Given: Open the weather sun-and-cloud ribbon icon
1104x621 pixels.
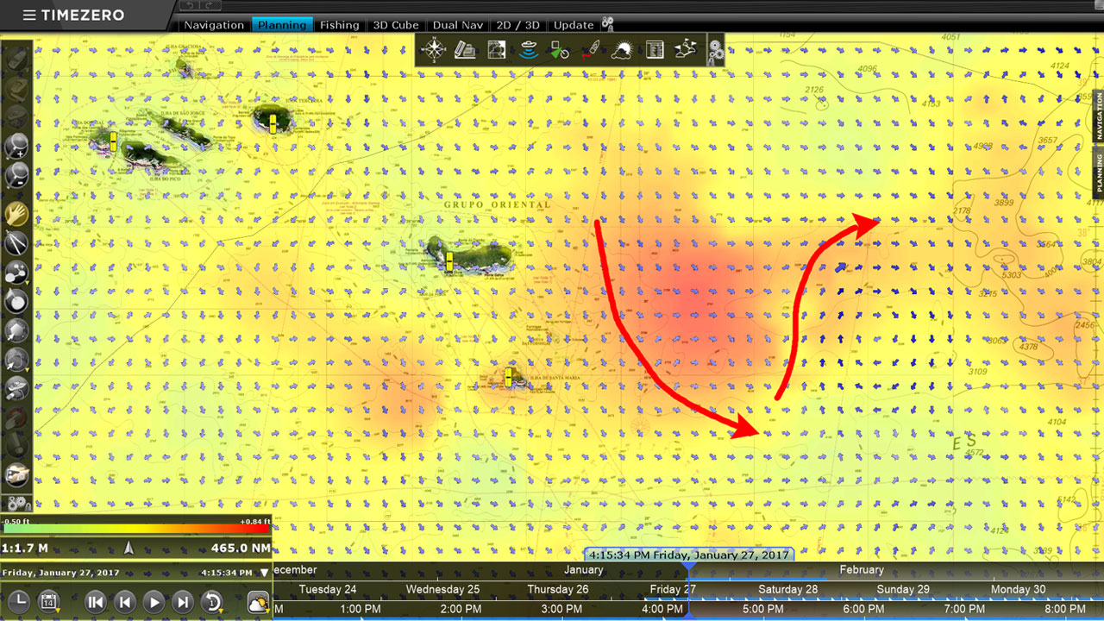Looking at the screenshot, I should point(621,50).
